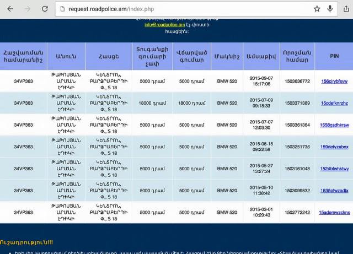Go back using the browser back arrow

point(10,9)
